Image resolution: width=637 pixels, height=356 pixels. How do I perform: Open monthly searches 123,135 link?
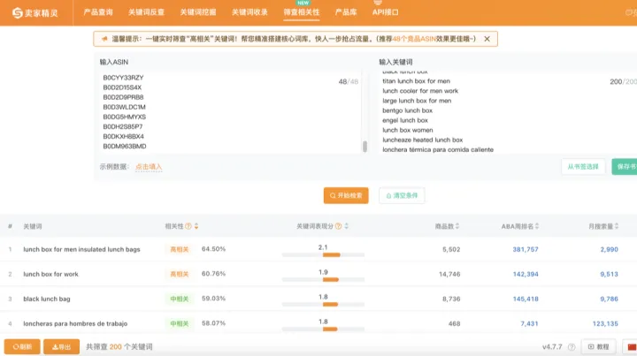tap(605, 323)
